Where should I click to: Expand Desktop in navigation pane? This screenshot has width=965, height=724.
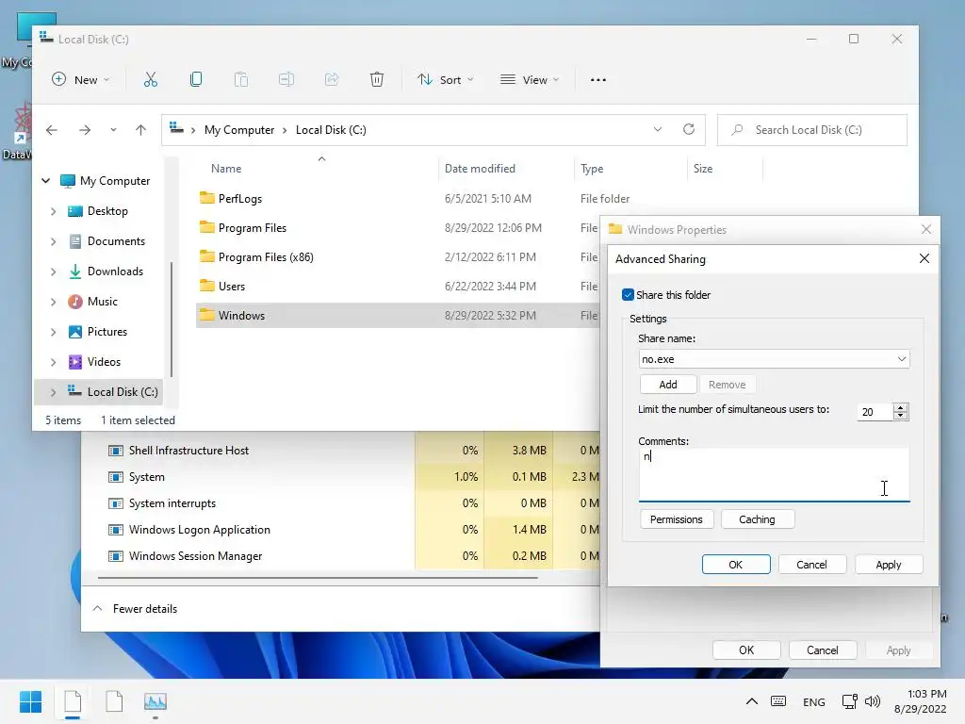coord(54,211)
